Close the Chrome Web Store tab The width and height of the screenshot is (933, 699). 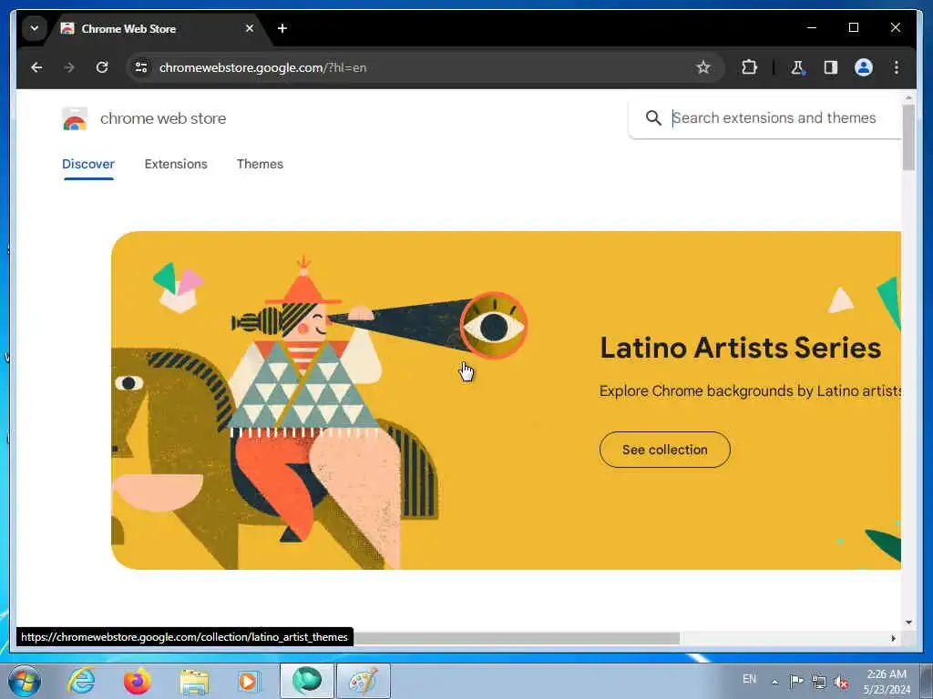coord(250,28)
